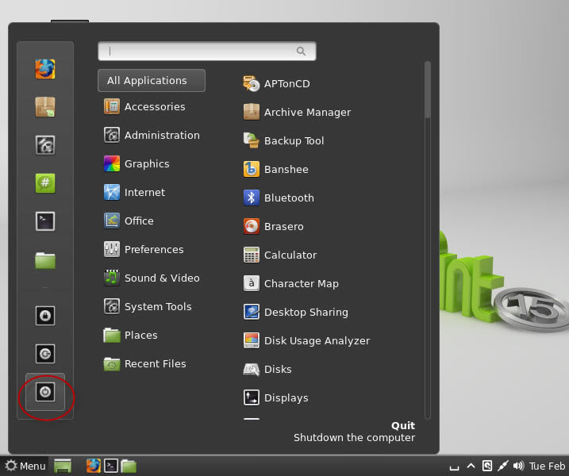The height and width of the screenshot is (476, 569).
Task: Launch Terminal from the panel launcher
Action: click(110, 466)
